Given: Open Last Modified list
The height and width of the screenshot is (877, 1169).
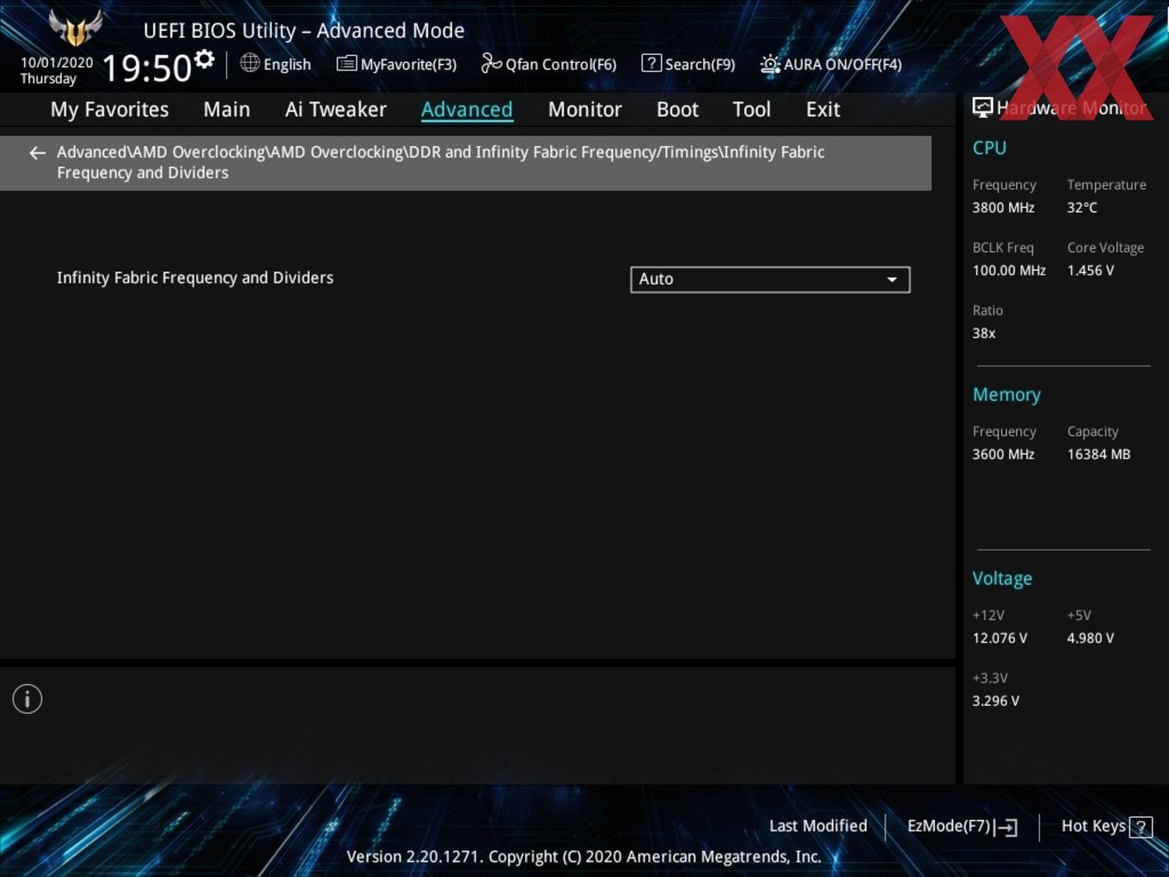Looking at the screenshot, I should pyautogui.click(x=818, y=826).
